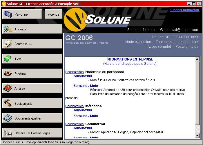Click Aujourd'hui under Méthodes
Viewport: 203px width, 145px height.
83,110
